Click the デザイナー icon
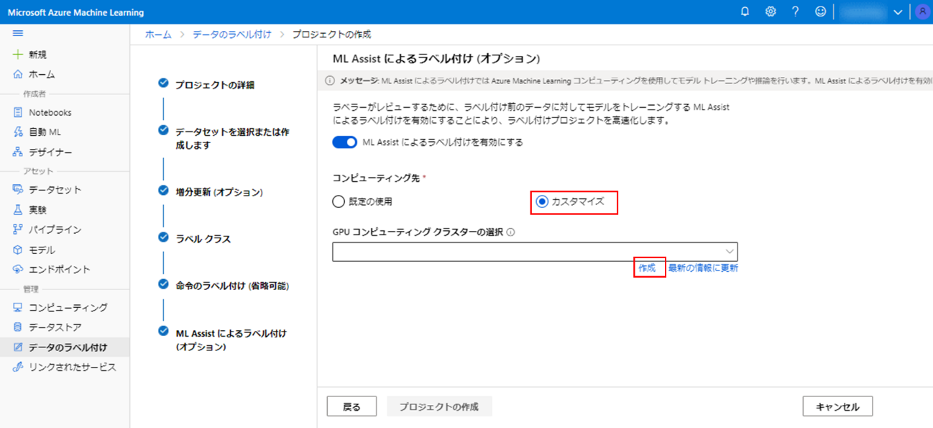Image resolution: width=933 pixels, height=428 pixels. point(18,152)
